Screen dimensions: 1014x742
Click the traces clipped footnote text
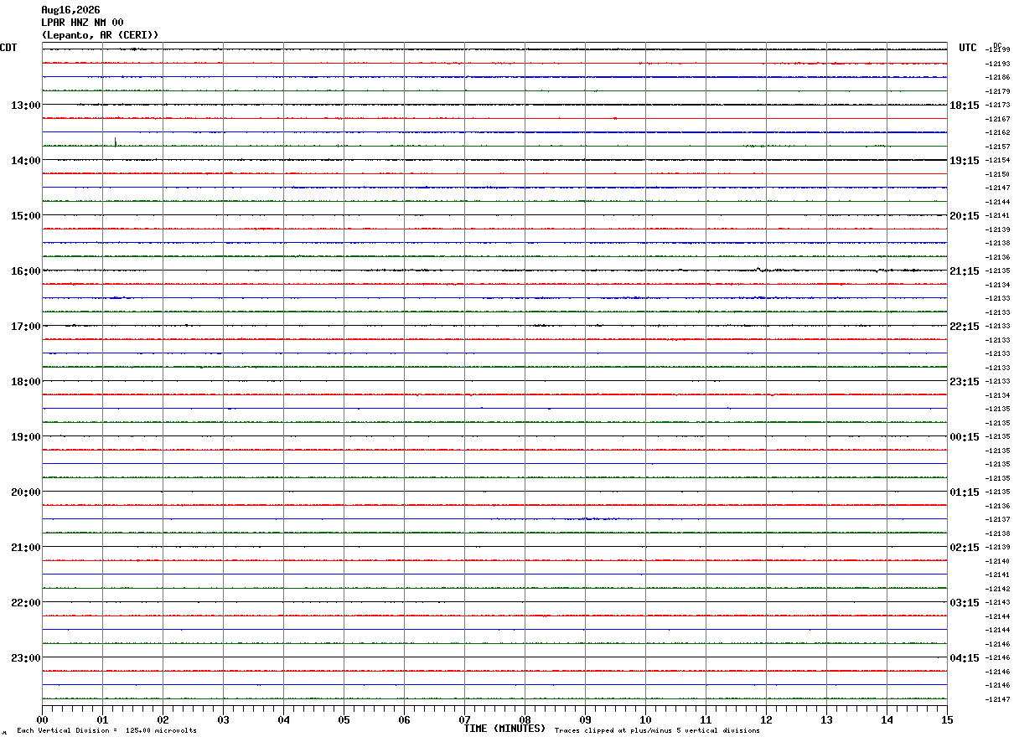(x=657, y=731)
